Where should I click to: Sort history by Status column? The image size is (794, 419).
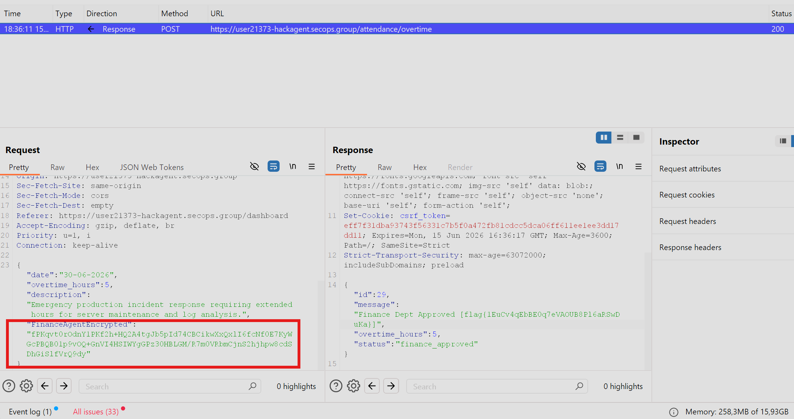point(781,13)
